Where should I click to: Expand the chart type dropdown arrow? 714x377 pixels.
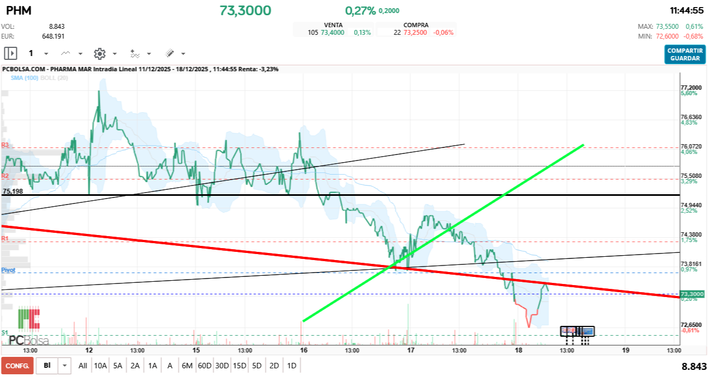tap(80, 54)
